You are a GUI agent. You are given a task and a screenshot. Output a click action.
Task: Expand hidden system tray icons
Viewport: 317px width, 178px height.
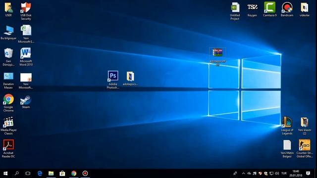point(243,174)
